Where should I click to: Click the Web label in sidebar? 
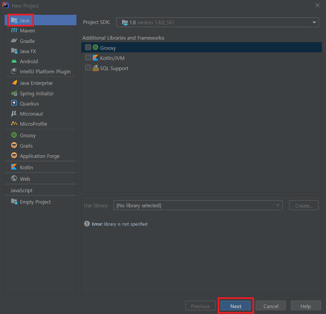coord(25,179)
